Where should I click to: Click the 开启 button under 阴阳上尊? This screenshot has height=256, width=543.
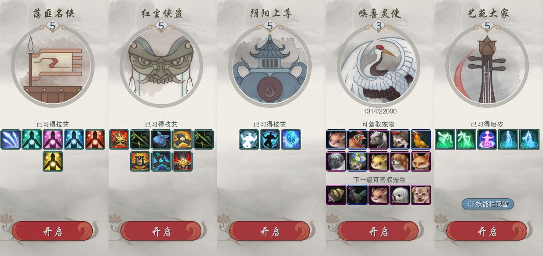tap(270, 231)
